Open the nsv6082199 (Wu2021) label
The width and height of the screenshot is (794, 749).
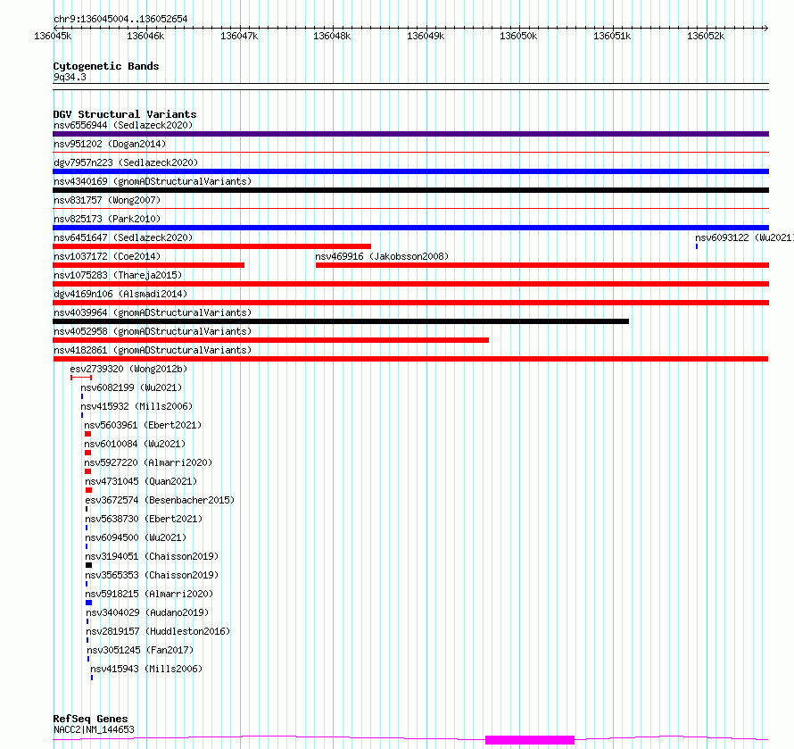131,387
